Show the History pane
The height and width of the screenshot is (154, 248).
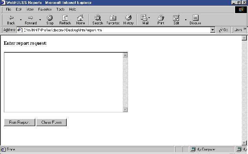(128, 20)
